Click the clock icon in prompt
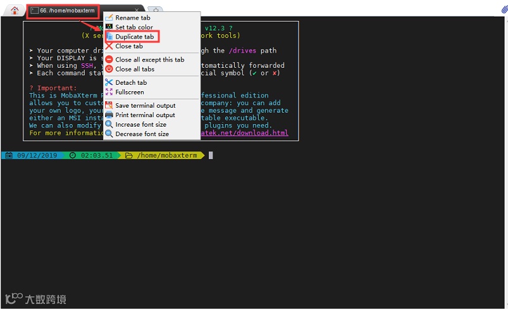Screen dimensions: 508x309 tap(73, 155)
